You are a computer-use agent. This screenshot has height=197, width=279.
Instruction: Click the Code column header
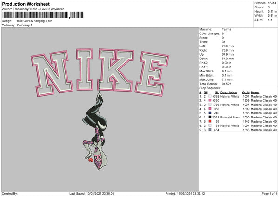246,92
